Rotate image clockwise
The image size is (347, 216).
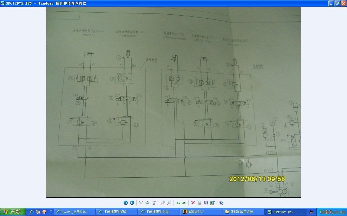tap(178, 203)
